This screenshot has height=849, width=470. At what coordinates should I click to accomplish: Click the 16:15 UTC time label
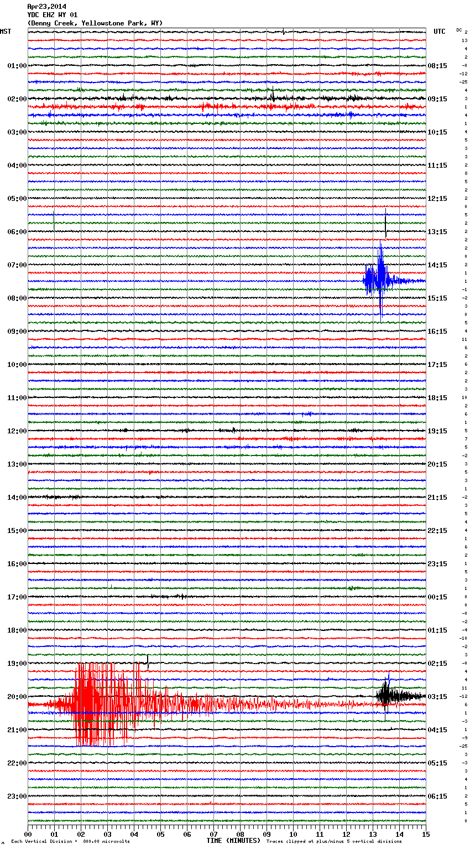(x=437, y=332)
